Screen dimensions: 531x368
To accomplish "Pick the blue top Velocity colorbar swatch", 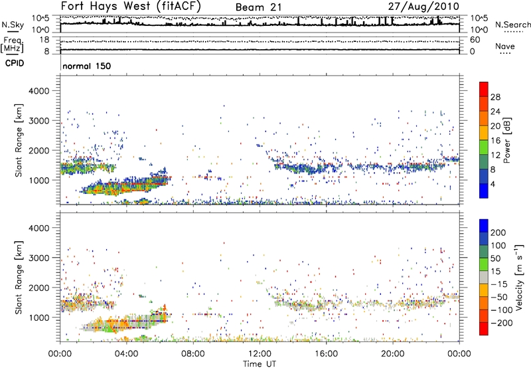I will (484, 226).
